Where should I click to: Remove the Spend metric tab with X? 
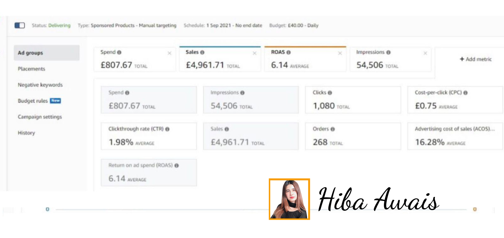click(169, 53)
